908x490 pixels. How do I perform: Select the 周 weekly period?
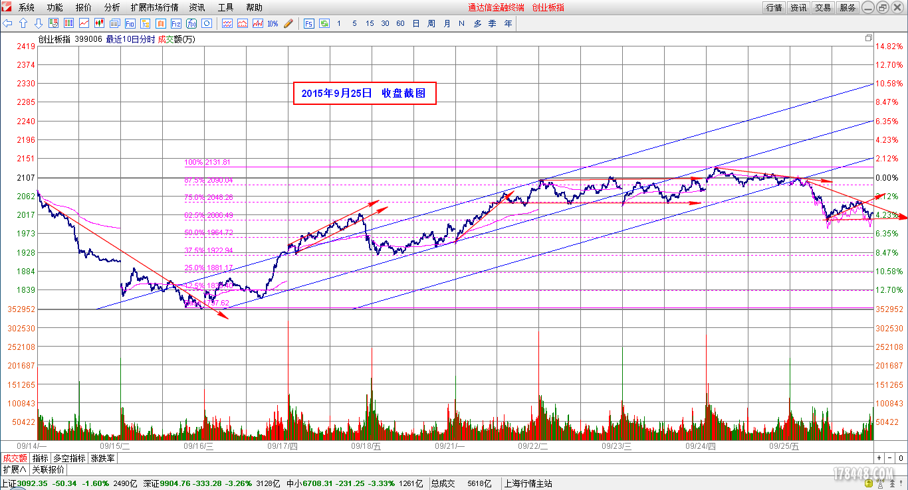(431, 23)
